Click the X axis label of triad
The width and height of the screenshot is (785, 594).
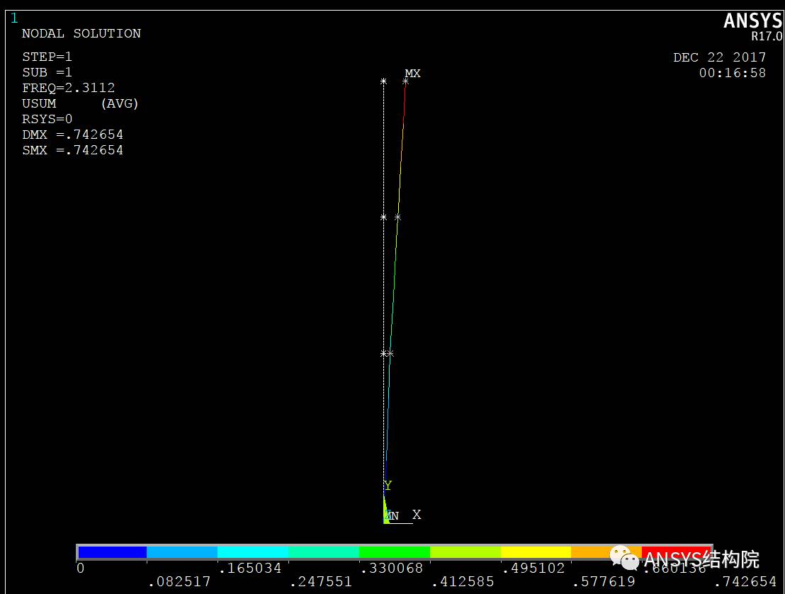coord(417,515)
